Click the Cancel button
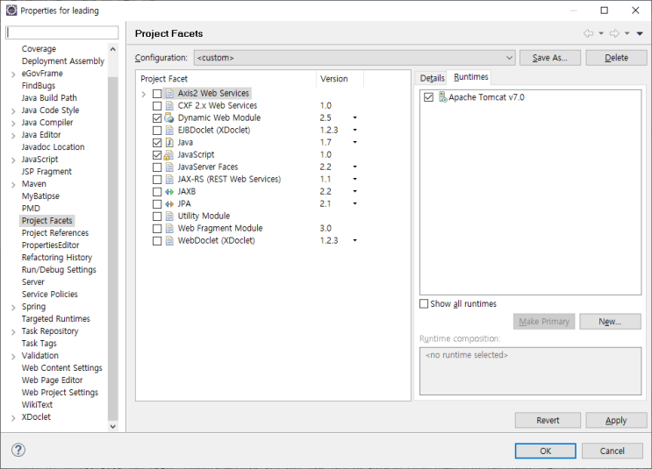Screen dimensions: 652x469 (613, 451)
